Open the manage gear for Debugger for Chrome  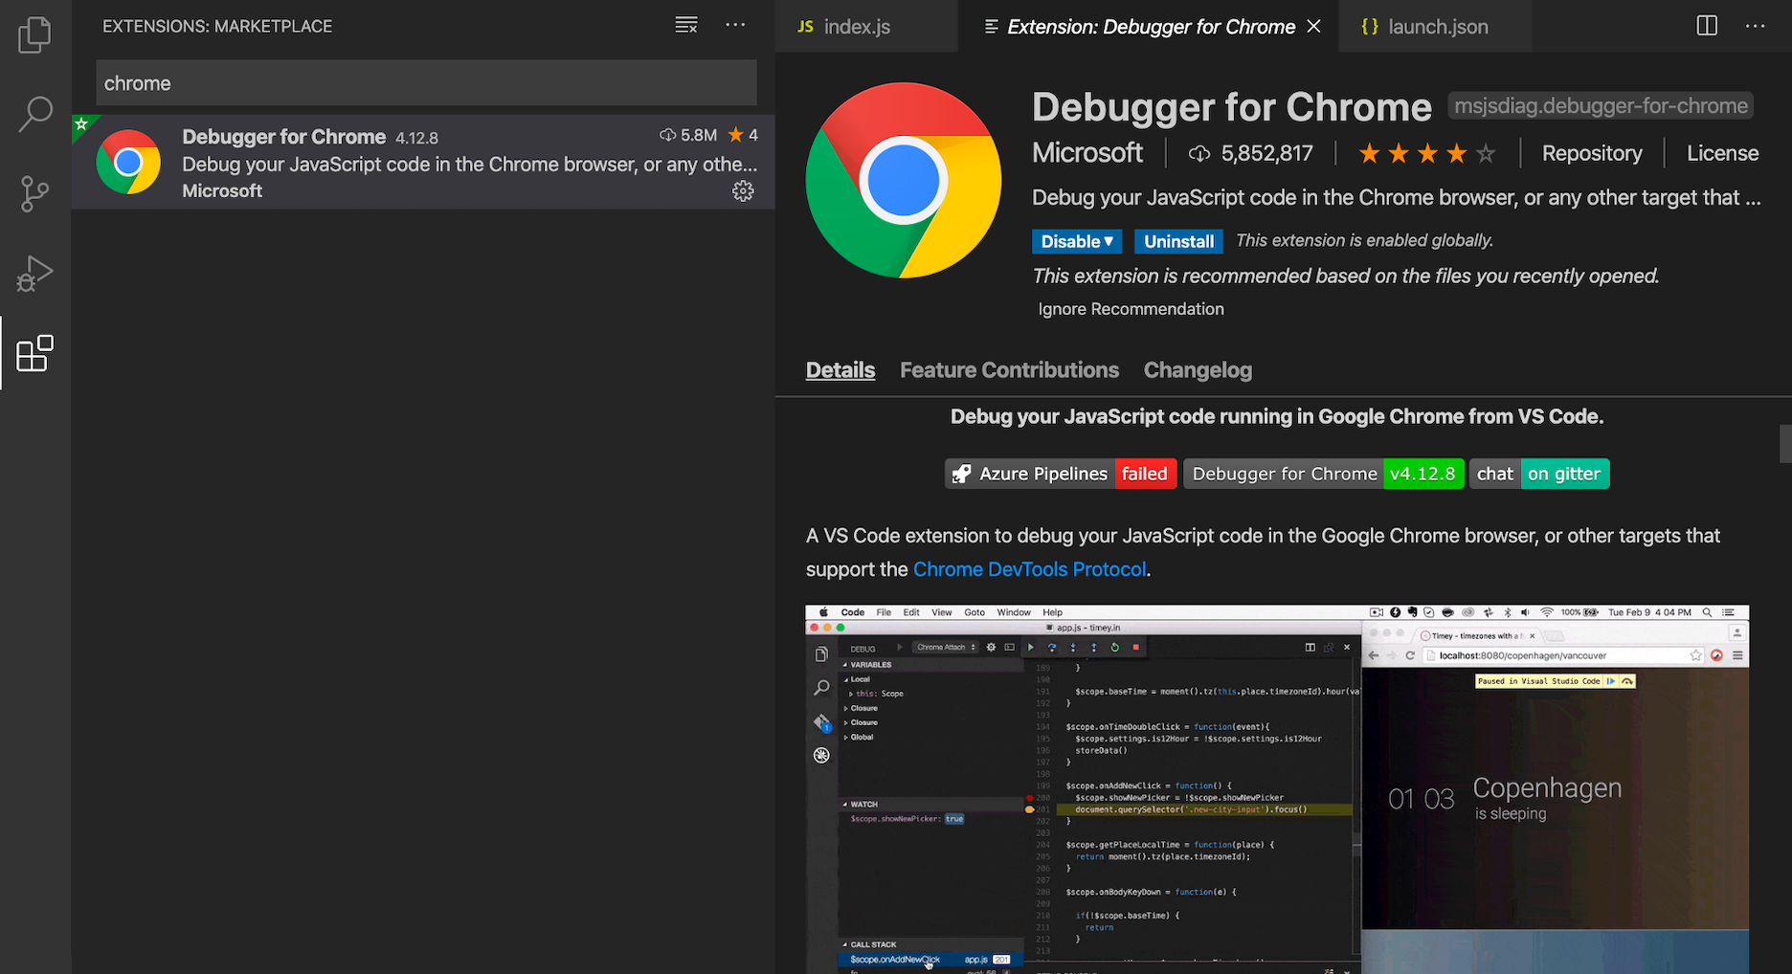(743, 191)
